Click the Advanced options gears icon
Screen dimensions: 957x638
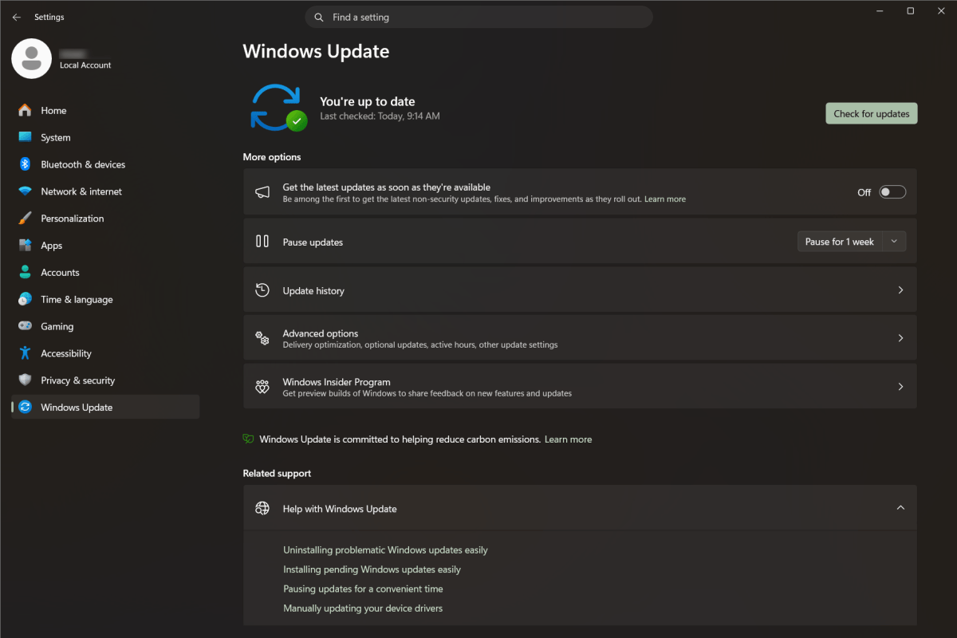tap(262, 338)
